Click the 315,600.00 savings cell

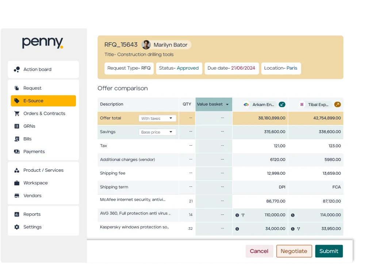point(260,132)
